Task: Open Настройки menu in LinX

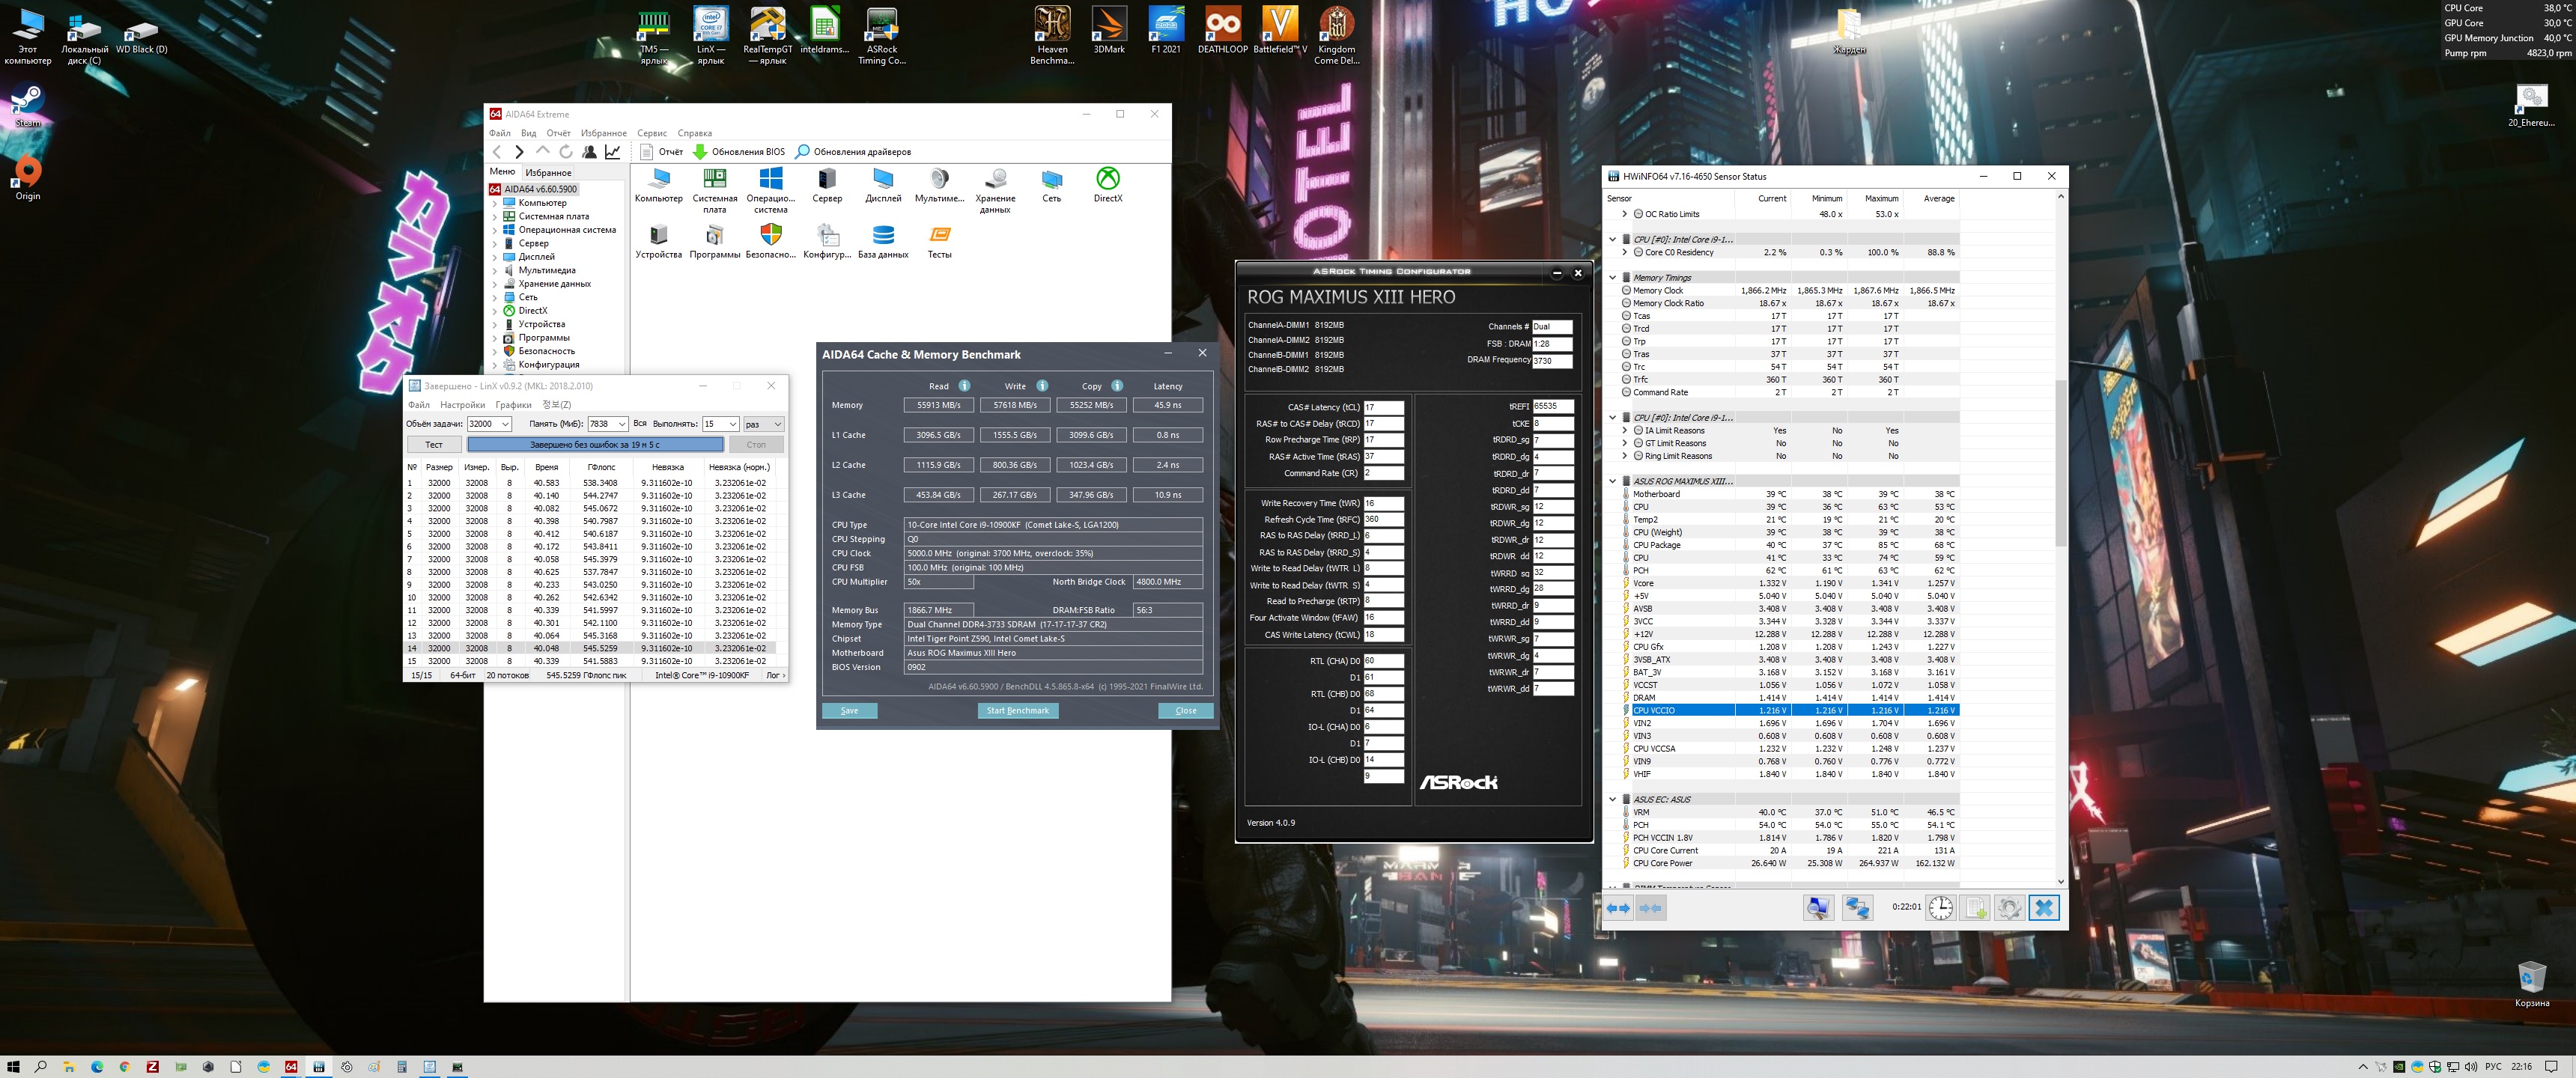Action: click(462, 405)
